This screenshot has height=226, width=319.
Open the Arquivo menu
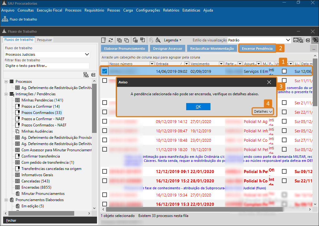pos(8,10)
